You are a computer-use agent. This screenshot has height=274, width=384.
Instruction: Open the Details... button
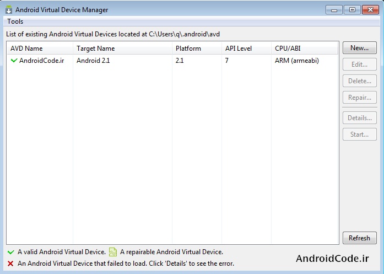(360, 118)
